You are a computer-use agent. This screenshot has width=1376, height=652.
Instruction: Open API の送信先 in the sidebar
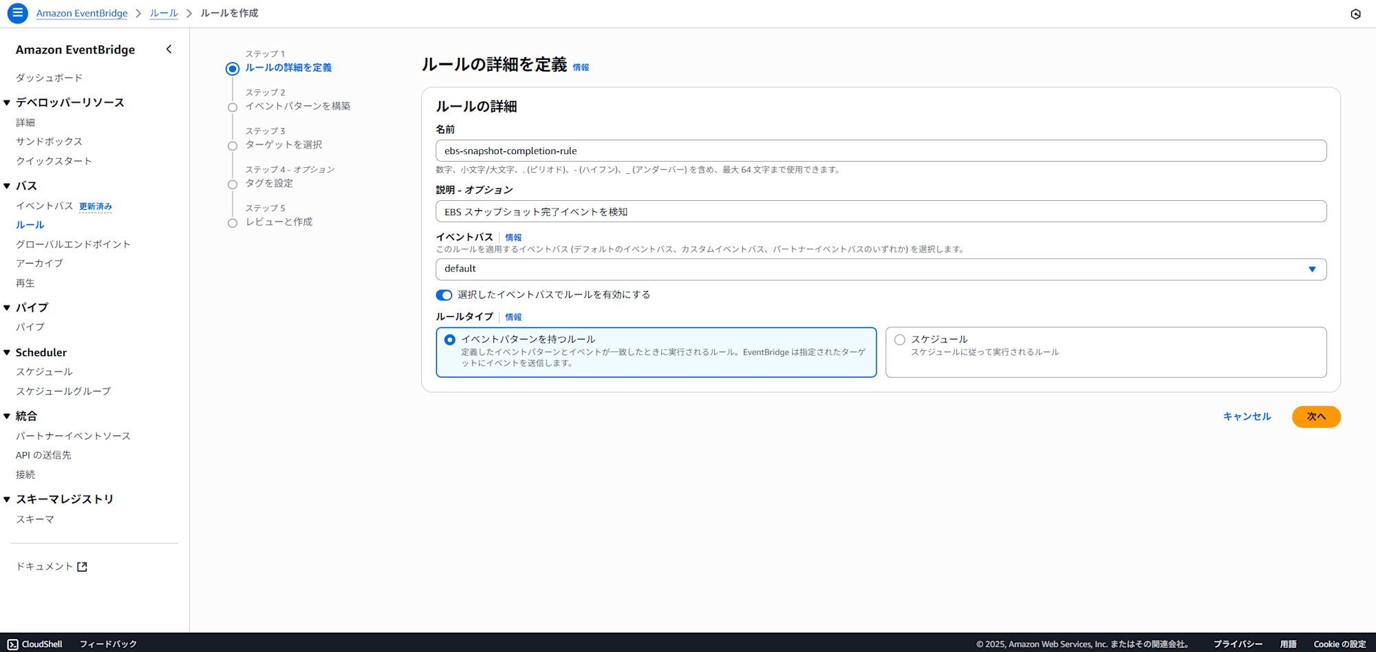[43, 455]
